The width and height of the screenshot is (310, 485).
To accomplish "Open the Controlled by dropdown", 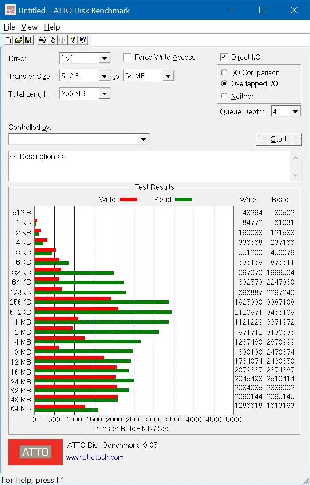I will click(x=143, y=139).
